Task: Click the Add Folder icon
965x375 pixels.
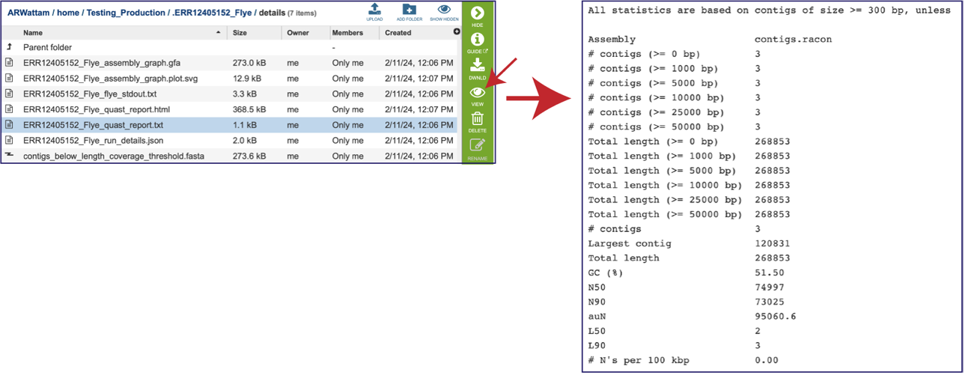Action: [x=409, y=10]
